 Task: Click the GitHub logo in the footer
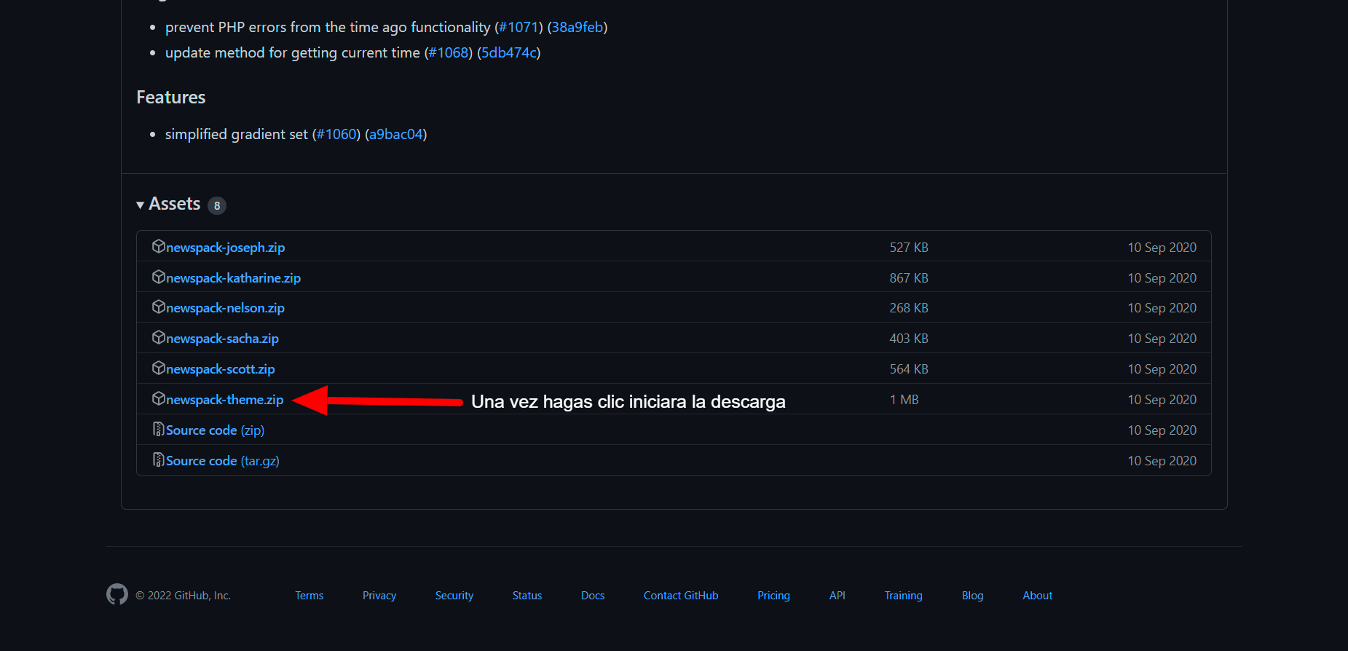point(117,594)
